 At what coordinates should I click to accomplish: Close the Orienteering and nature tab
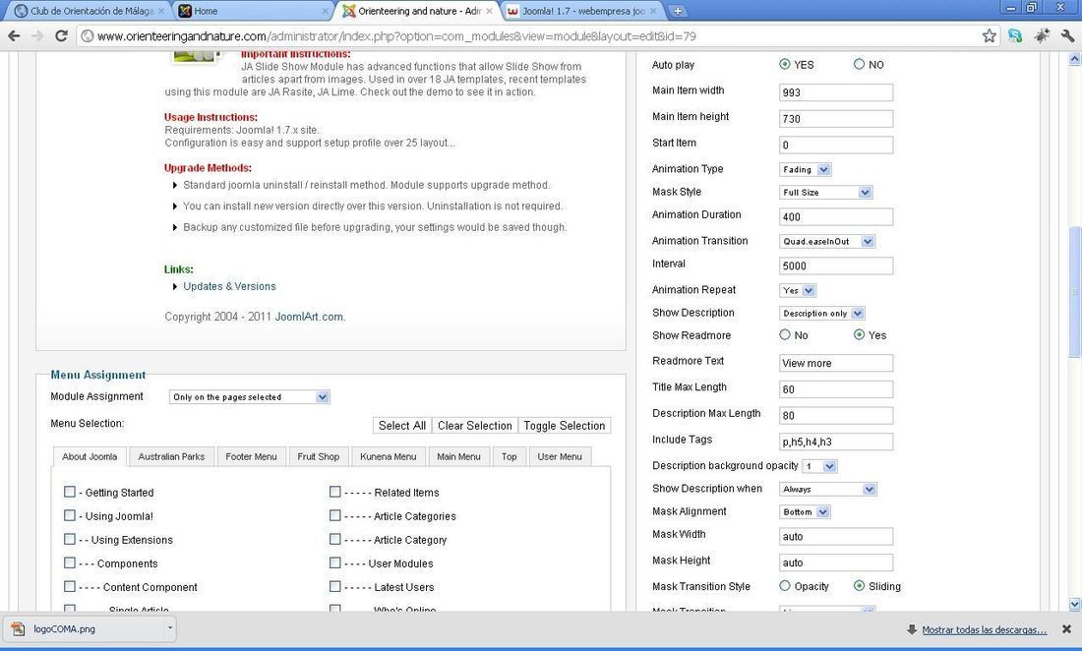click(489, 11)
